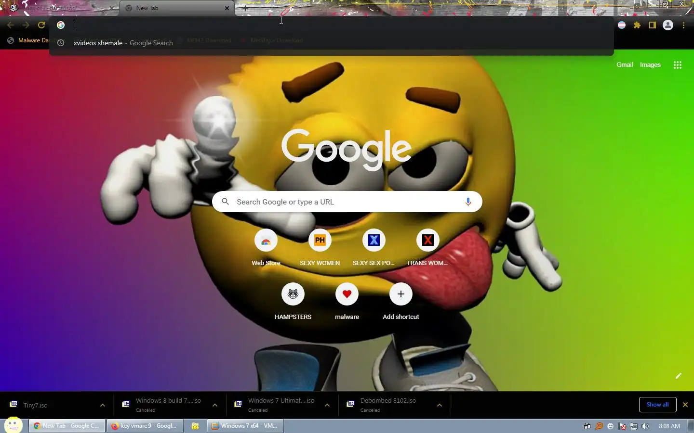694x433 pixels.
Task: Click the Extensions puzzle piece icon
Action: [x=637, y=25]
